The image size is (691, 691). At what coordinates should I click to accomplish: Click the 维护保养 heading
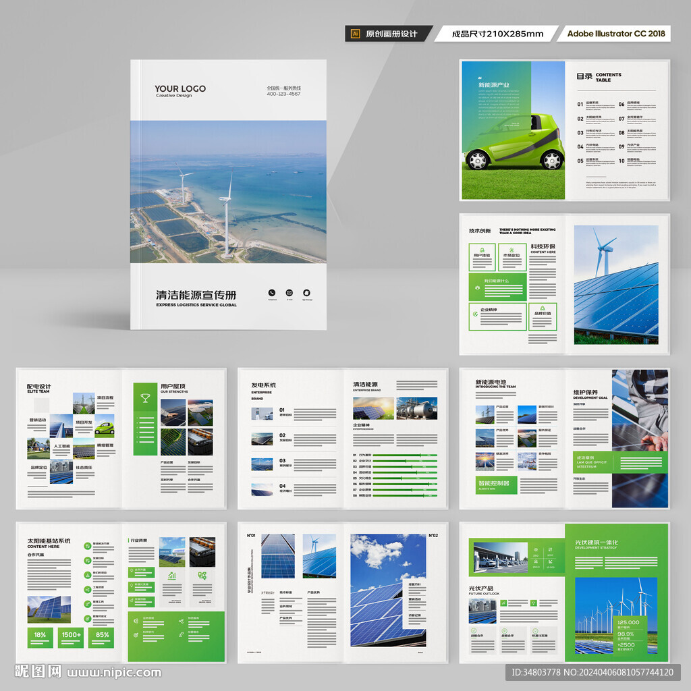pos(585,392)
